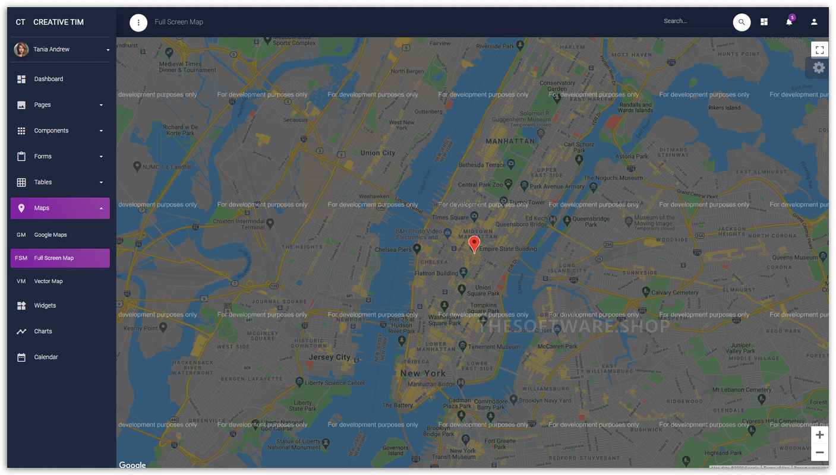Expand the Pages sidebar menu
The width and height of the screenshot is (836, 475).
coord(60,105)
